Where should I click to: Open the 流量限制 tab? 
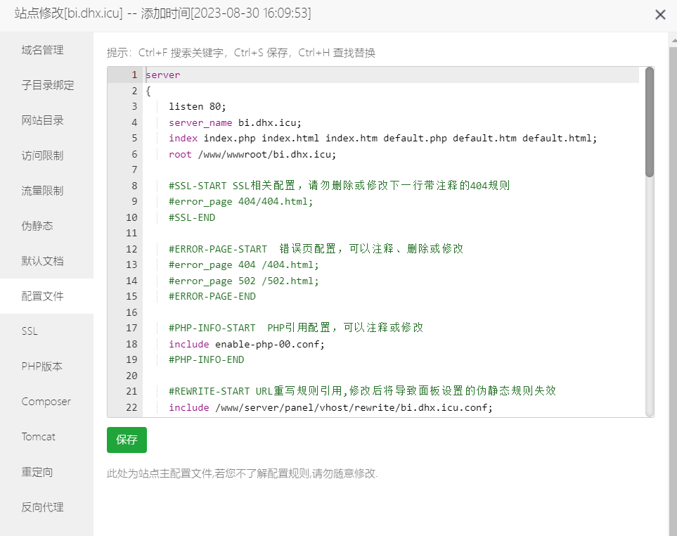pyautogui.click(x=46, y=191)
